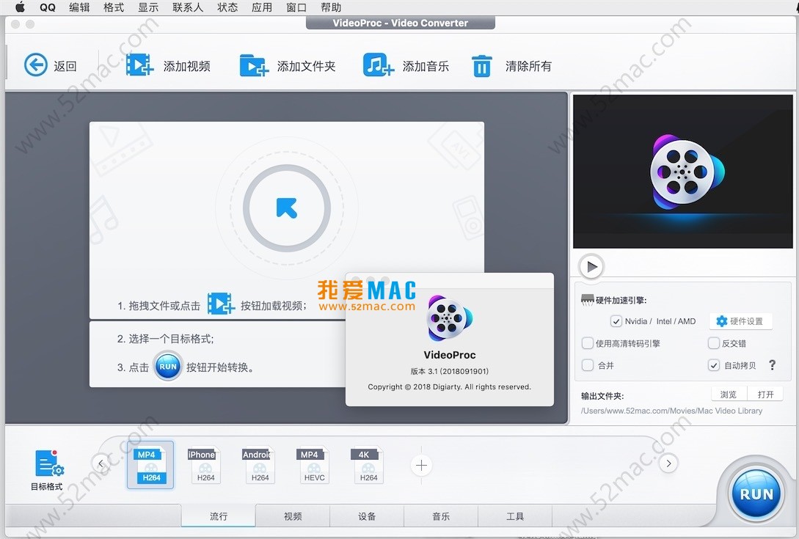Click the add music icon

coord(378,65)
